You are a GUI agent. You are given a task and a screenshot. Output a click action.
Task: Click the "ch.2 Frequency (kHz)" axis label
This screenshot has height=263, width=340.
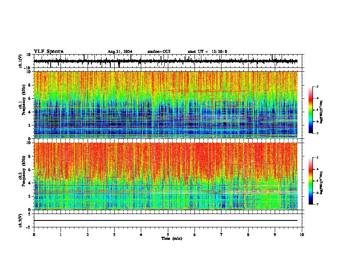pos(22,171)
